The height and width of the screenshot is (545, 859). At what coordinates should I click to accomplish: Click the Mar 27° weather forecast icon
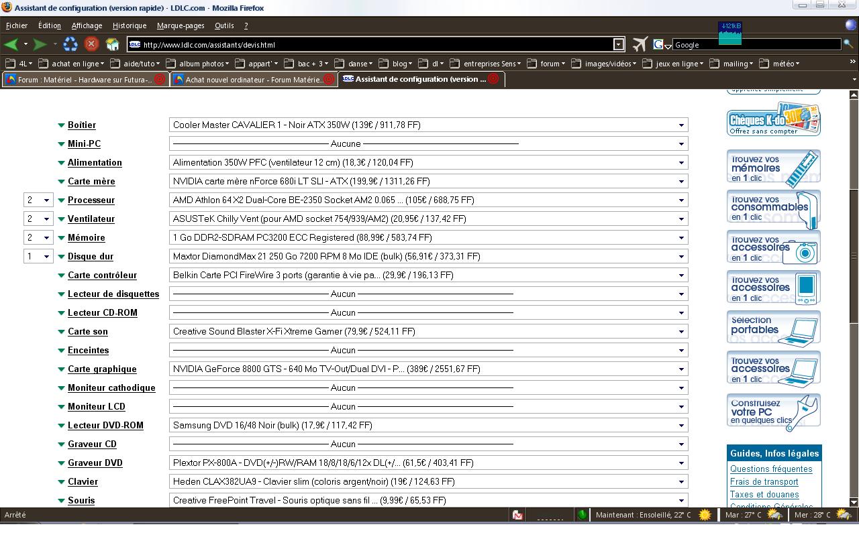coord(774,515)
